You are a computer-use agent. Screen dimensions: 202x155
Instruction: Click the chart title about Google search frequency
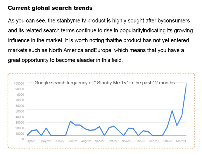tap(105, 83)
